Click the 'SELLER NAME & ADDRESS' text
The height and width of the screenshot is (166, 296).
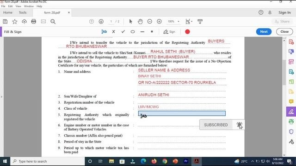click(x=164, y=70)
